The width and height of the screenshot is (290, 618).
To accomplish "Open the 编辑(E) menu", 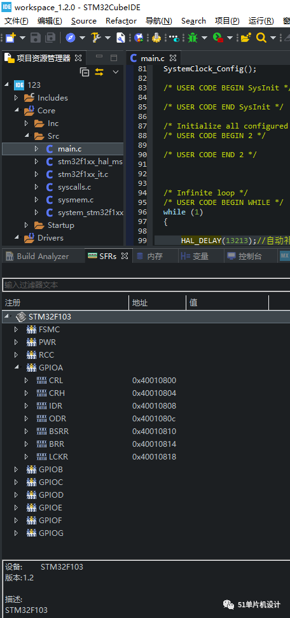I will click(50, 21).
